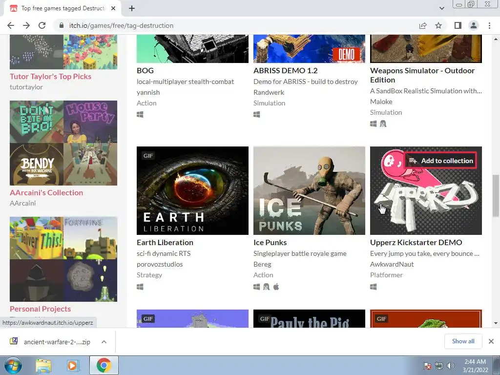Click the GIF badge on Earth Liberation
Screen dimensions: 500x375
(x=148, y=156)
